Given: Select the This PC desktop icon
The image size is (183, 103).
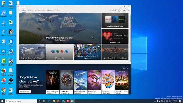Looking at the screenshot, I should point(4,23).
